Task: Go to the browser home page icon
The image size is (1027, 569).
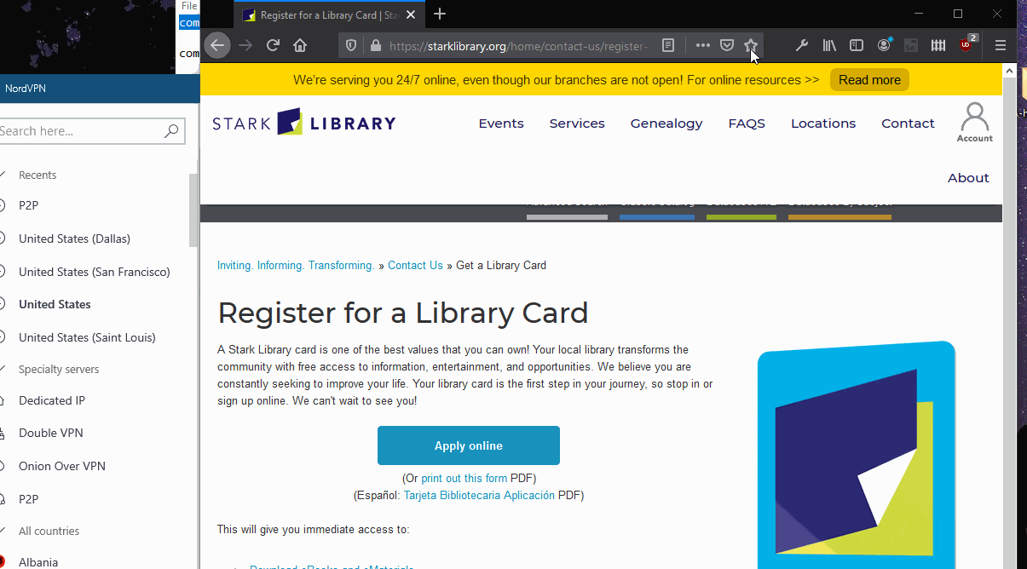Action: (x=300, y=46)
